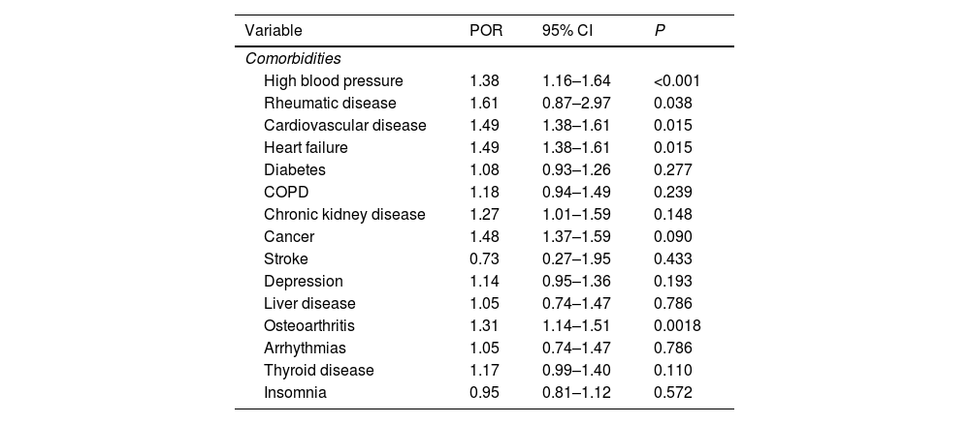Click the Variable column header
Screen dimensions: 970x424
point(273,31)
